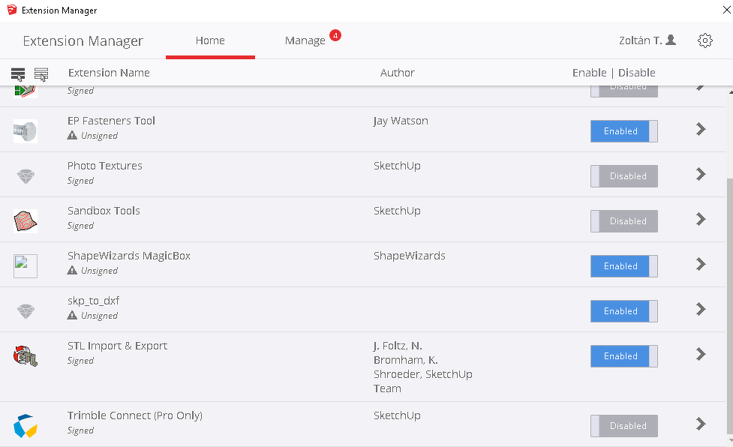Click the Trimble Connect logo icon

[x=26, y=425]
